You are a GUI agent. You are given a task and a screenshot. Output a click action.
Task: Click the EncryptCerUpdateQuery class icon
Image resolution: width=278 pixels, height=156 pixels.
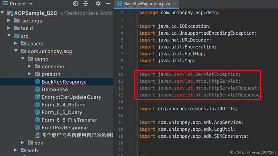pyautogui.click(x=37, y=97)
